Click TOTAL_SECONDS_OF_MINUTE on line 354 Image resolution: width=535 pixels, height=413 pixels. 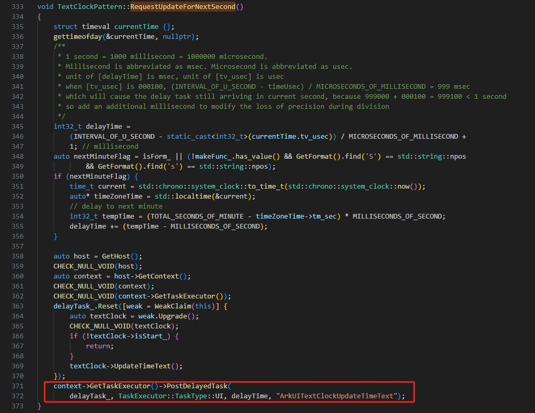tap(197, 216)
